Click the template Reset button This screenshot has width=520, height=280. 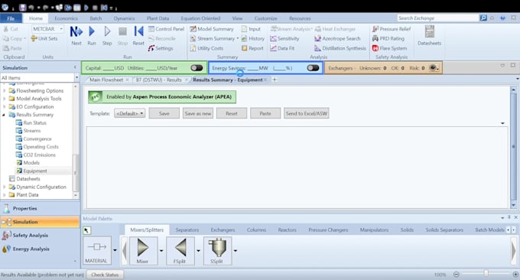(232, 113)
